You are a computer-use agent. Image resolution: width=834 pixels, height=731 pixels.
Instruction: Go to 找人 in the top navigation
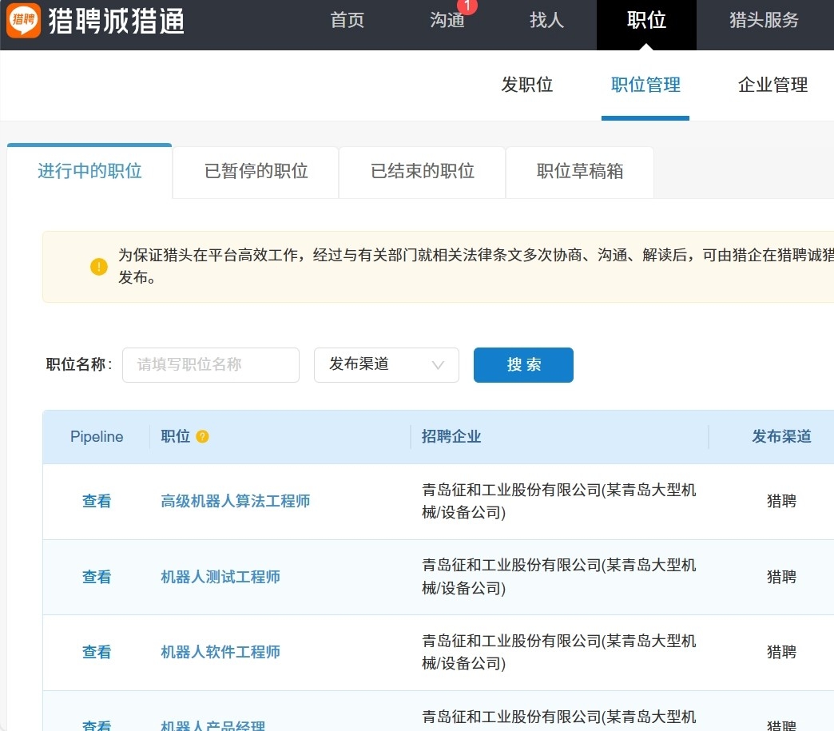(546, 21)
